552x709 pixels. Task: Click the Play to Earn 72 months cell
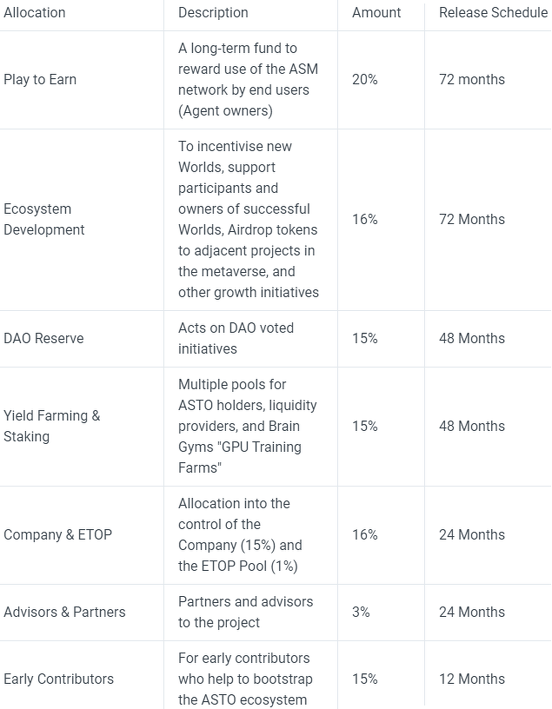coord(472,80)
